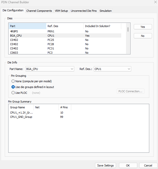Sort dies by the Part column header
Screen dimensions: 158x169
pos(27,26)
